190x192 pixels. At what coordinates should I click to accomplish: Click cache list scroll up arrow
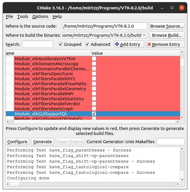[182, 52]
